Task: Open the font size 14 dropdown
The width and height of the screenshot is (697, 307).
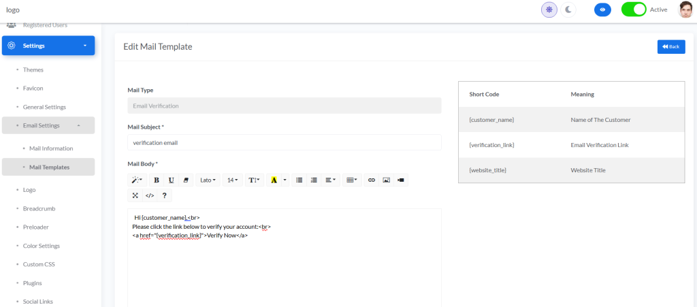Action: [233, 180]
